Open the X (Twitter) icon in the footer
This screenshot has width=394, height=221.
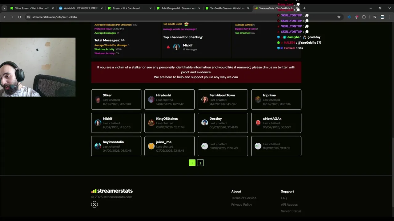94,204
